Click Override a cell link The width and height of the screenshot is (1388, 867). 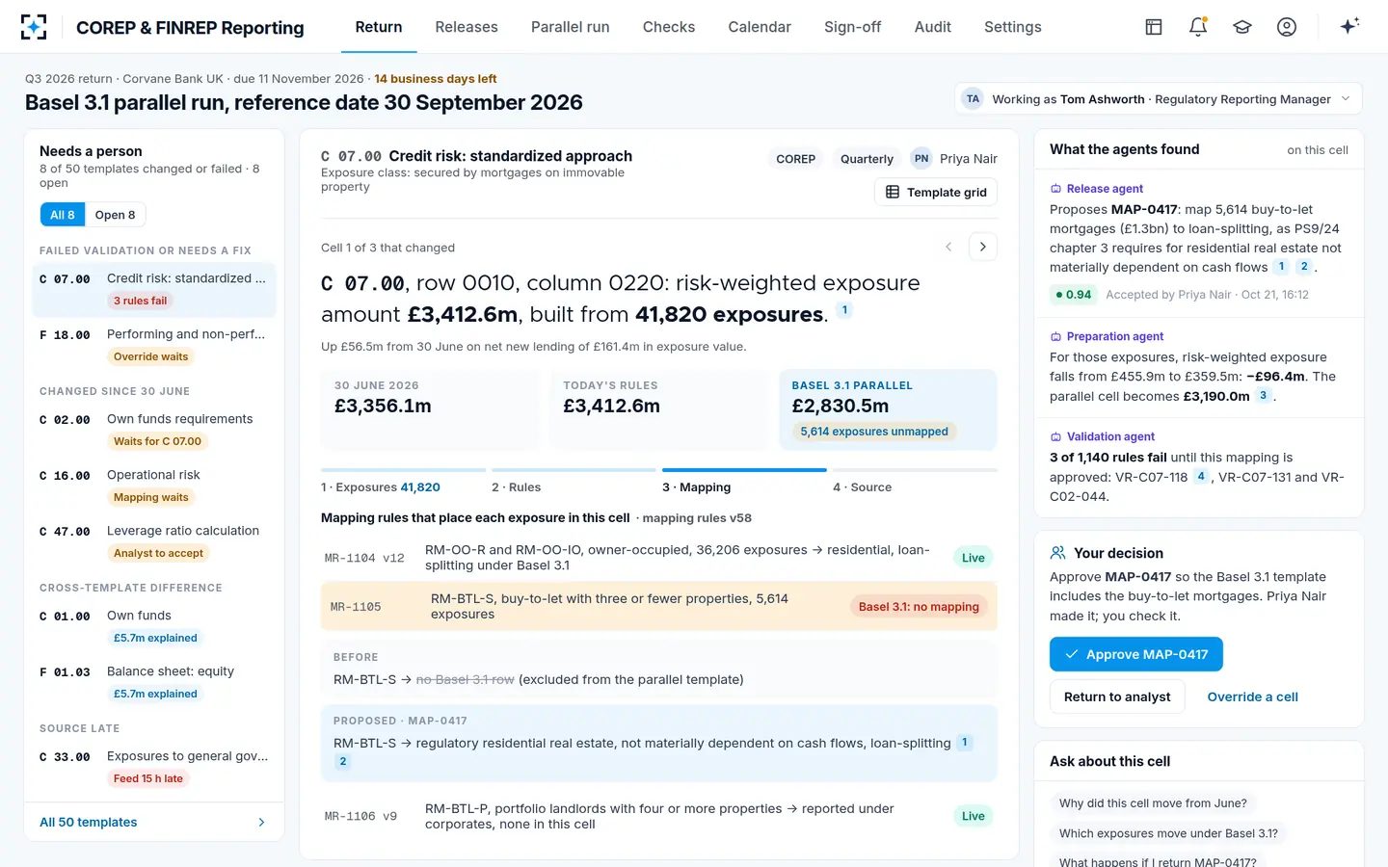pyautogui.click(x=1252, y=696)
